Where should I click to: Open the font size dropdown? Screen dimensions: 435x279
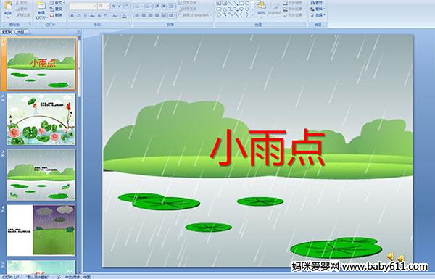pos(107,6)
